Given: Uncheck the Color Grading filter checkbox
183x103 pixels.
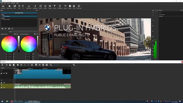Looking at the screenshot, I should pyautogui.click(x=2, y=16).
